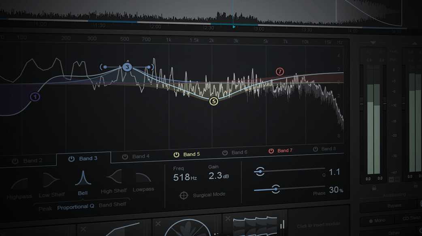Viewport: 422px width, 236px height.
Task: Select EQ node 5 on the curve
Action: click(x=214, y=101)
